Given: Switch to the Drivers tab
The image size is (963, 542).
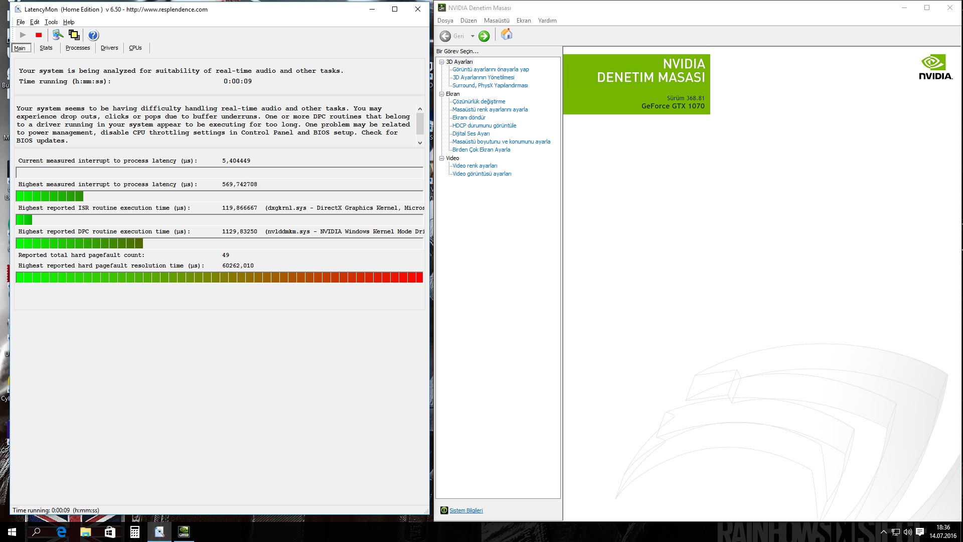Looking at the screenshot, I should point(109,48).
